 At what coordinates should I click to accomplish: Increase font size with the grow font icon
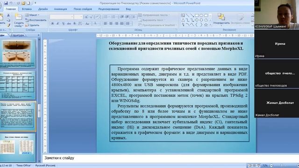86,17
